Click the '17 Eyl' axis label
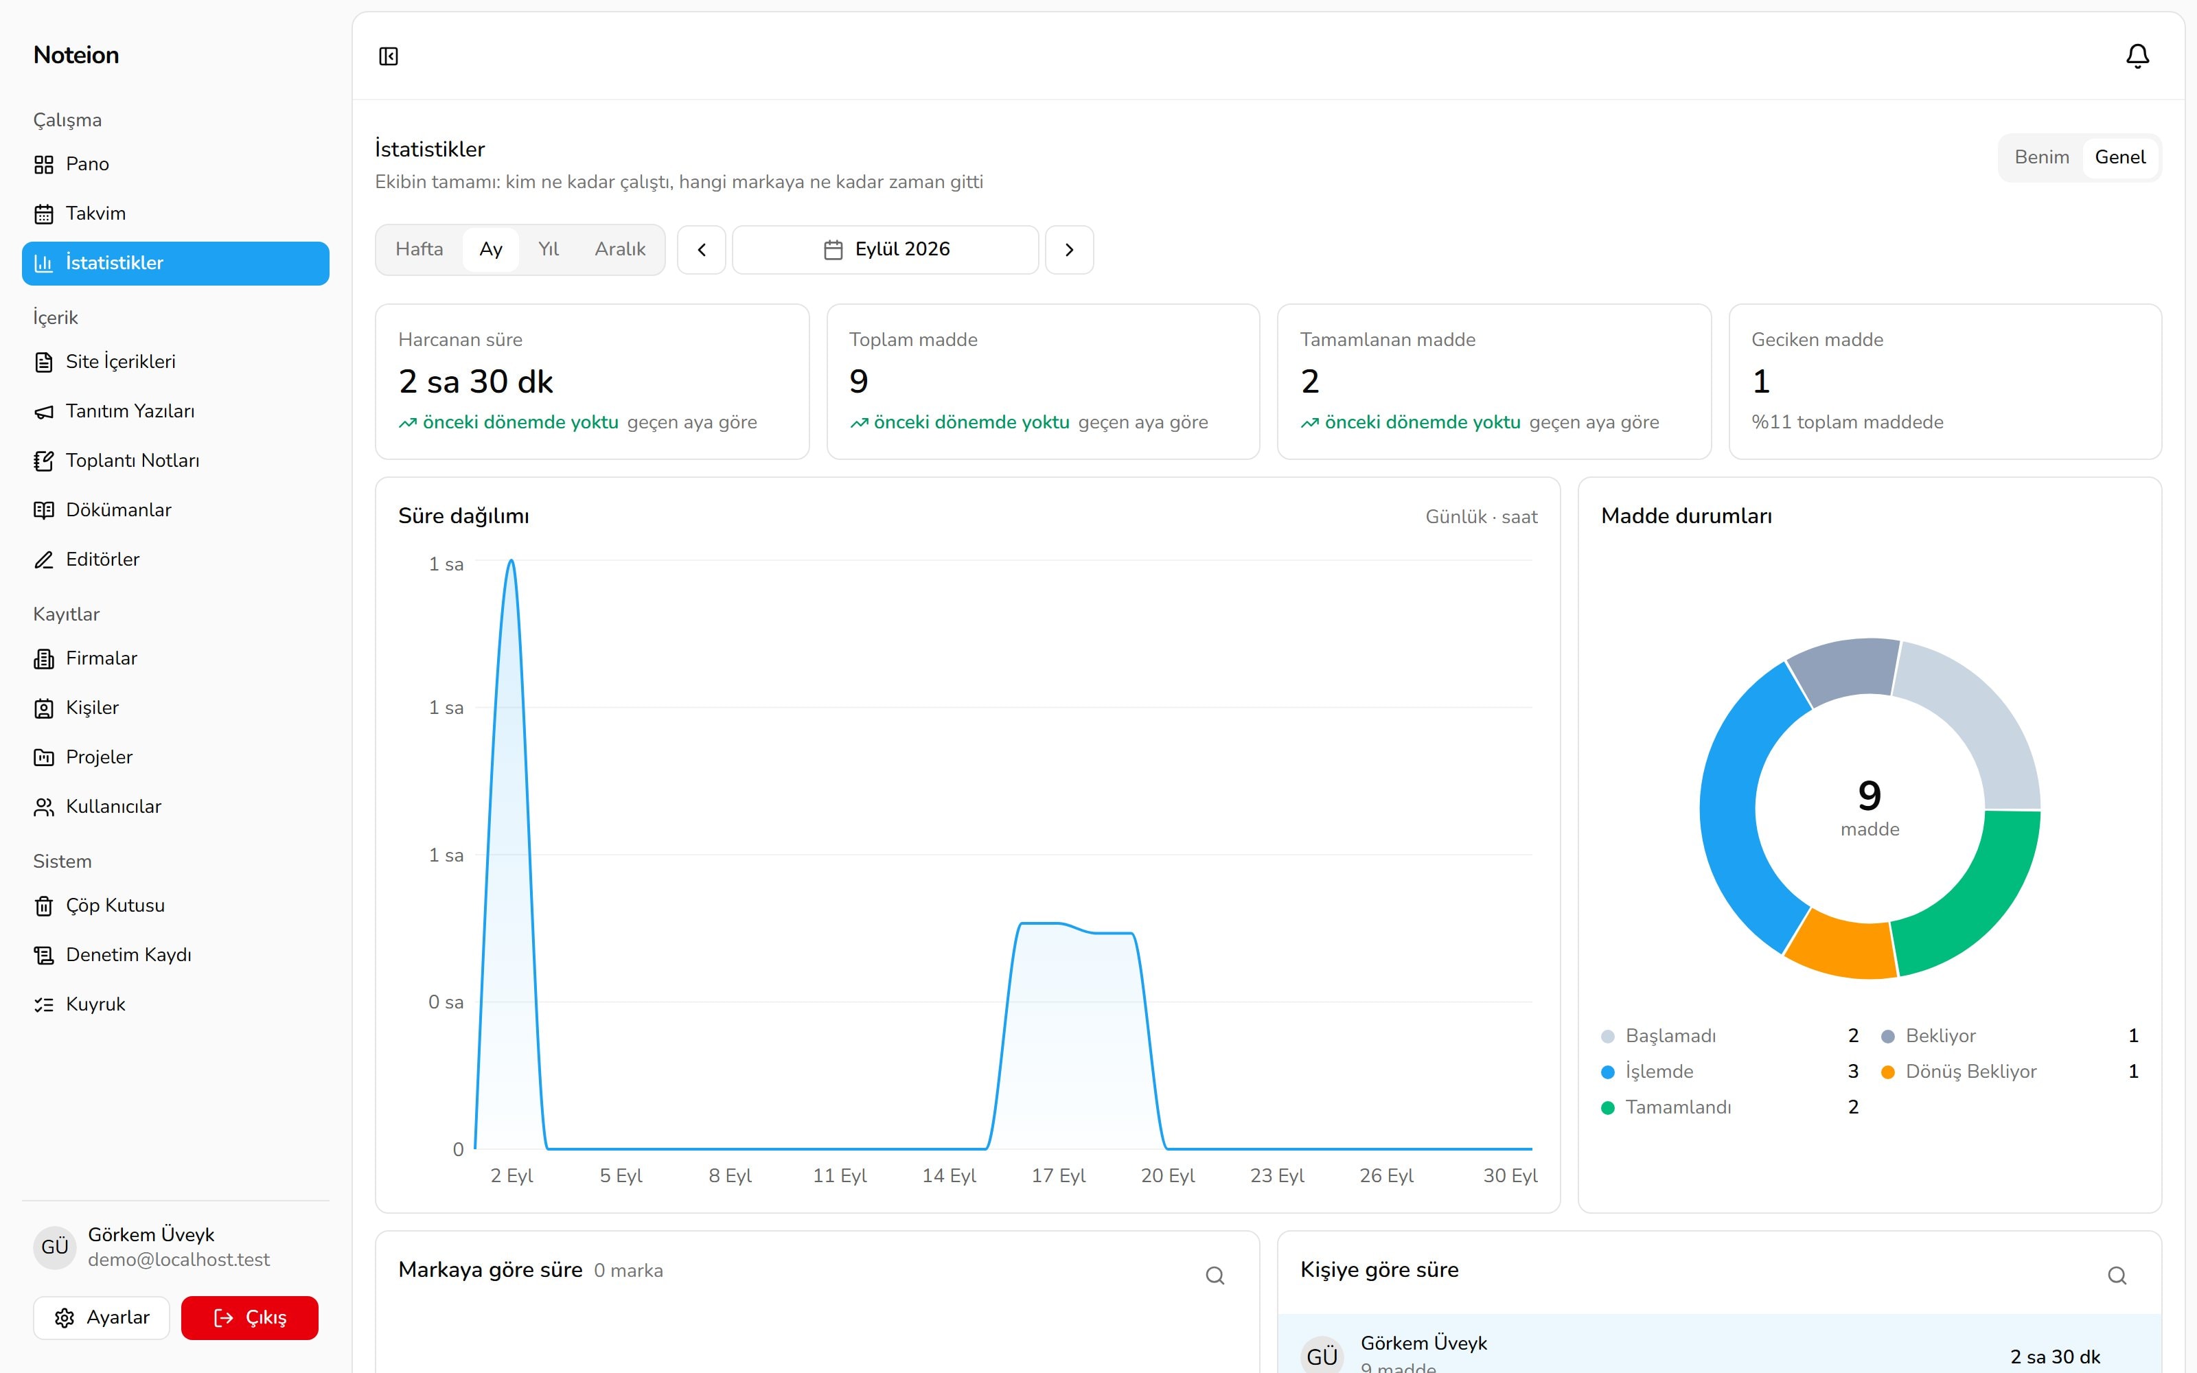 (x=1059, y=1176)
